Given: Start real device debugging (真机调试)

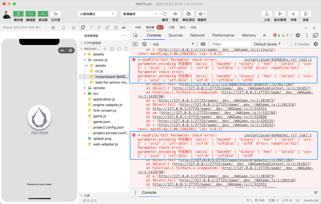Looking at the screenshot, I should (x=188, y=14).
